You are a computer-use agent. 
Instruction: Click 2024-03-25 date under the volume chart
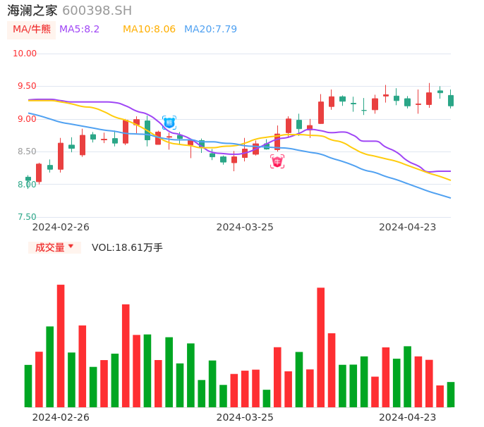[245, 417]
